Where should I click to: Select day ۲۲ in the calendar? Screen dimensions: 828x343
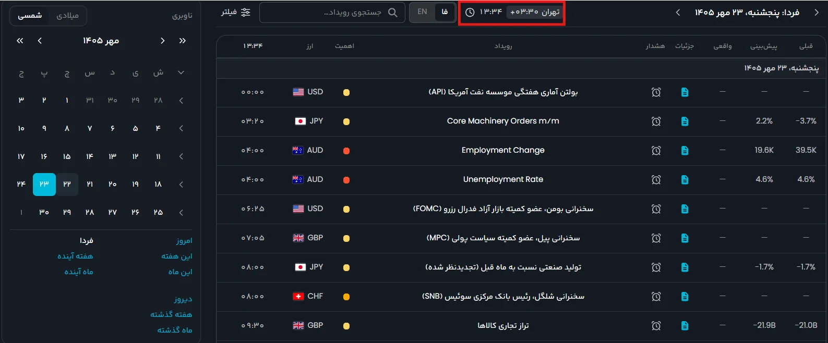click(67, 185)
